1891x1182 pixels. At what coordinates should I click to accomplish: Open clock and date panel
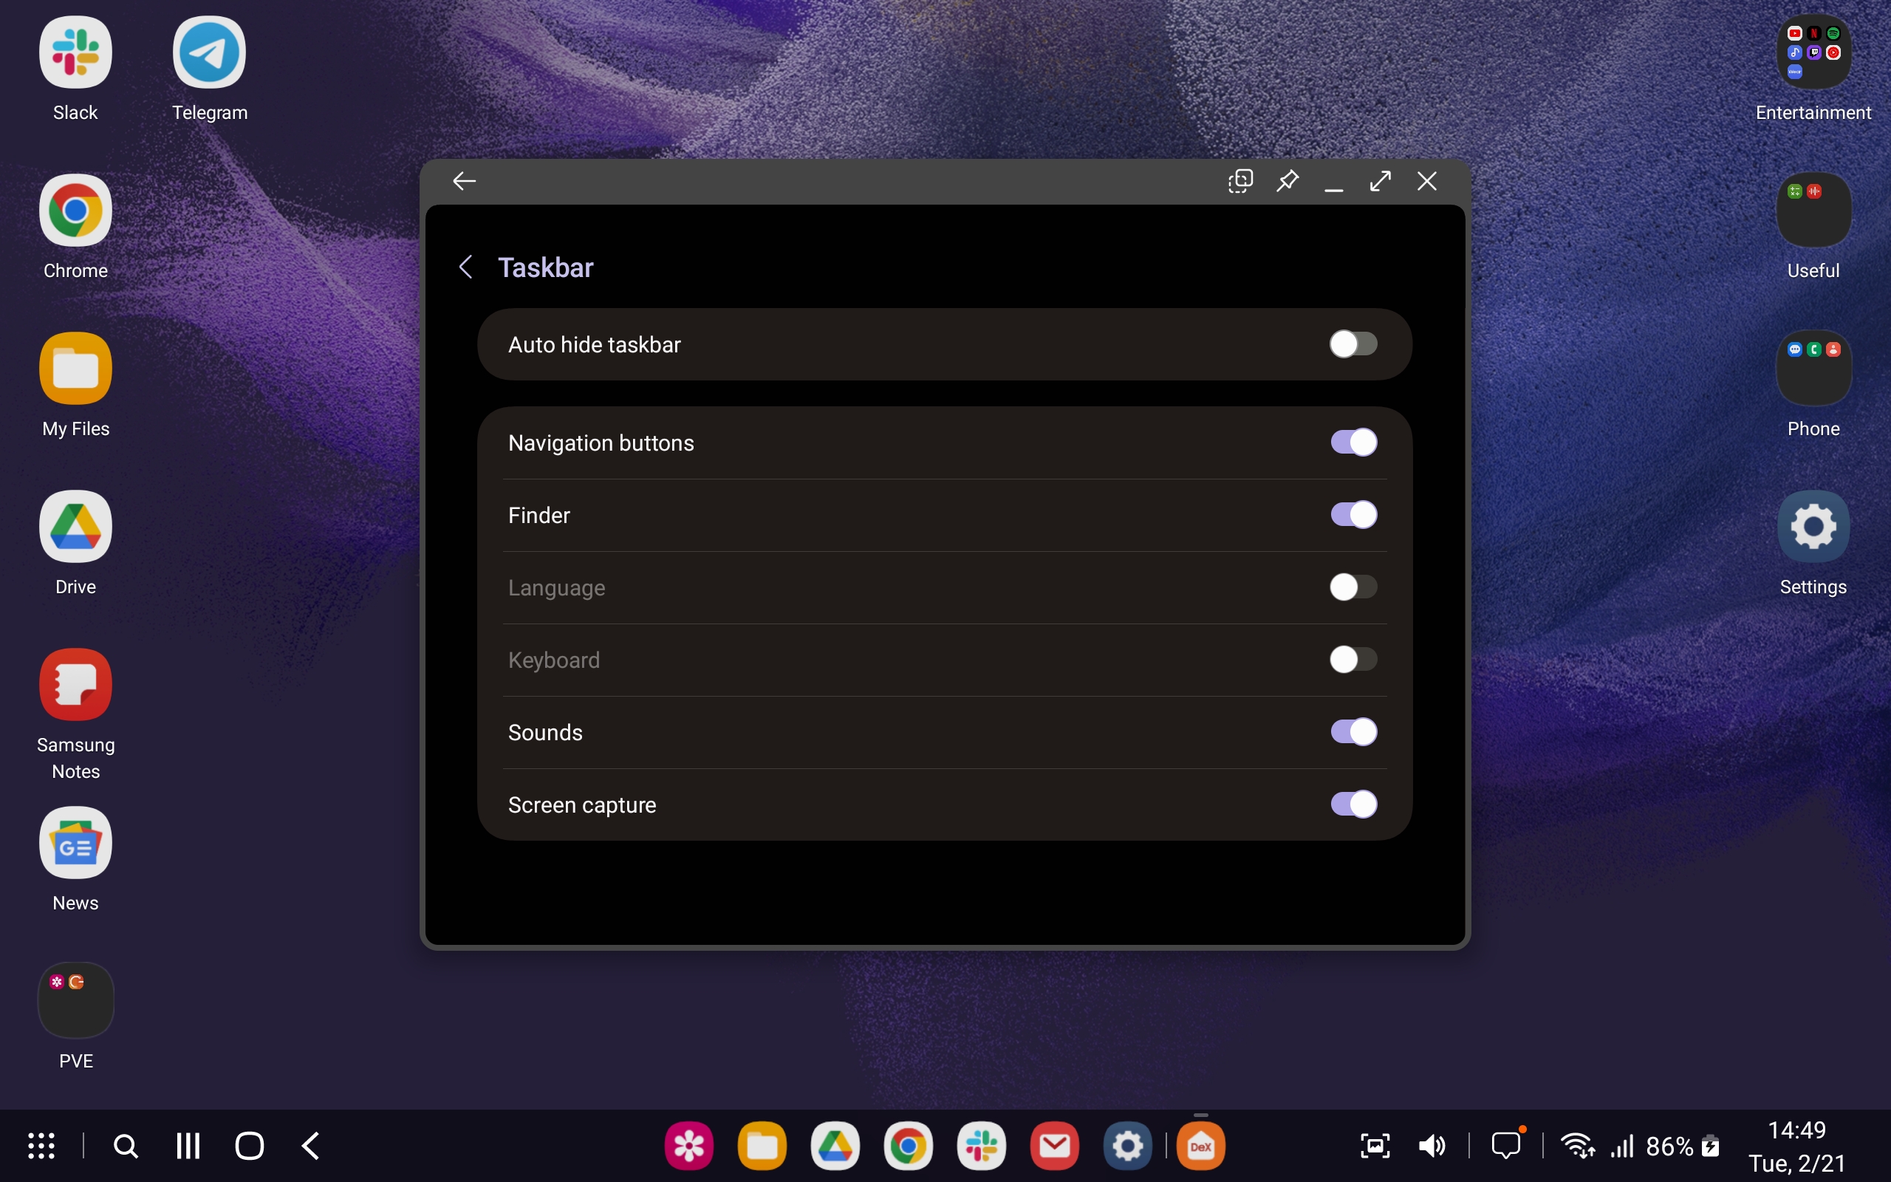click(1796, 1146)
